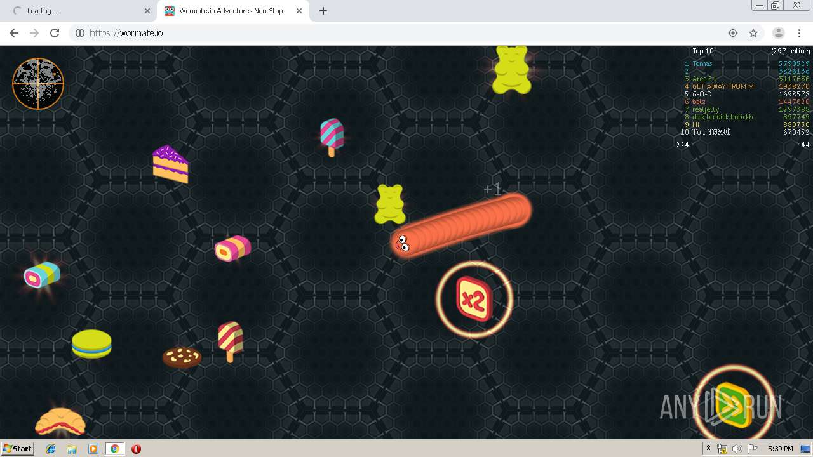This screenshot has width=813, height=457.
Task: Click the blue and pink striped popsicle
Action: 332,137
